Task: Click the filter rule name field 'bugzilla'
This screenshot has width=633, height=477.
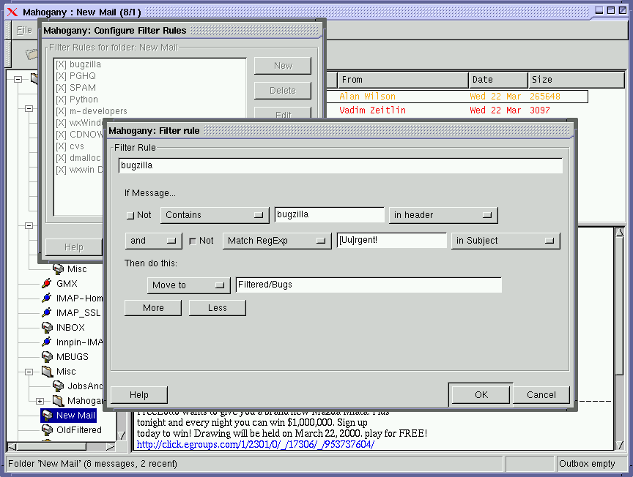Action: 341,166
